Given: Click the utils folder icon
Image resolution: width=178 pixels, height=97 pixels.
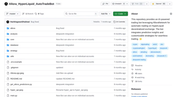Looking at the screenshot, I should (8, 56).
